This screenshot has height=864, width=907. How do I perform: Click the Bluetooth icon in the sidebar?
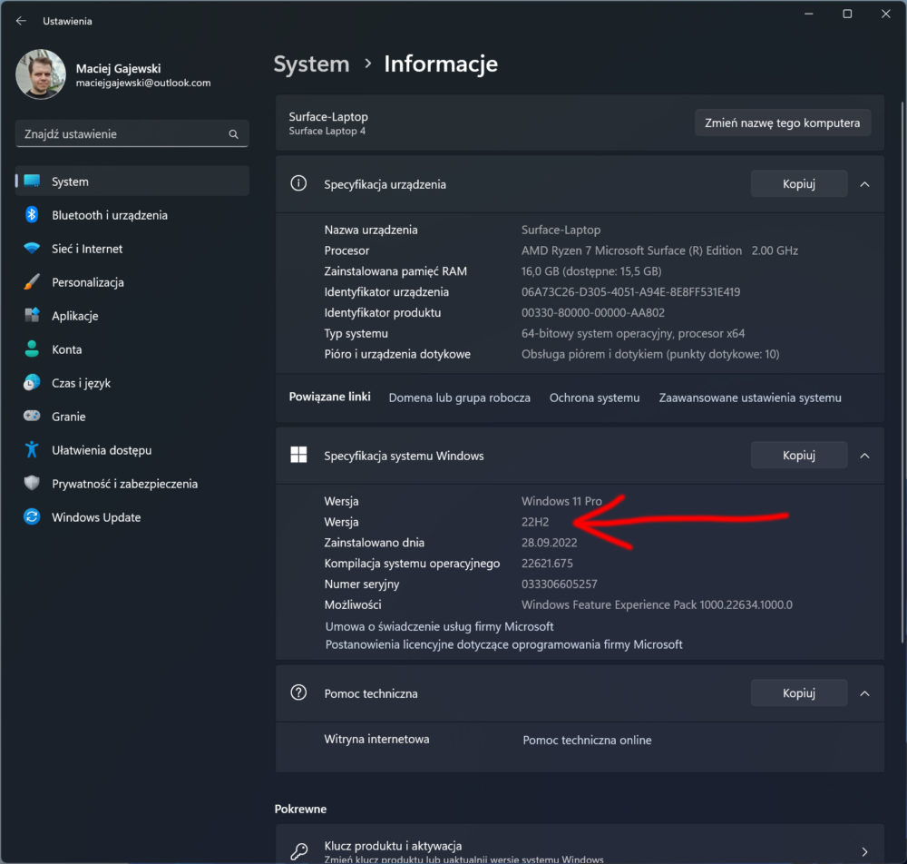[32, 215]
